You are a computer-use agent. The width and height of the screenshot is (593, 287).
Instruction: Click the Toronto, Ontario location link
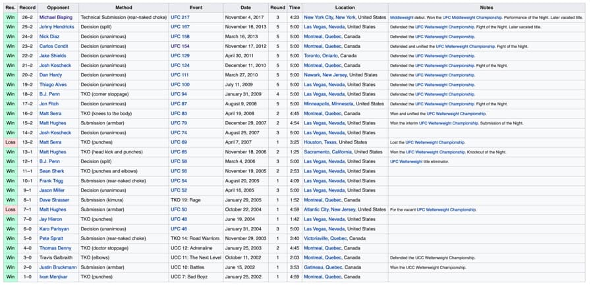pyautogui.click(x=322, y=56)
